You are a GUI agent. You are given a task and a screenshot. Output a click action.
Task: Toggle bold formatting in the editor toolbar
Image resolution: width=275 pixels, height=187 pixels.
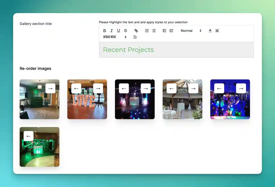105,31
